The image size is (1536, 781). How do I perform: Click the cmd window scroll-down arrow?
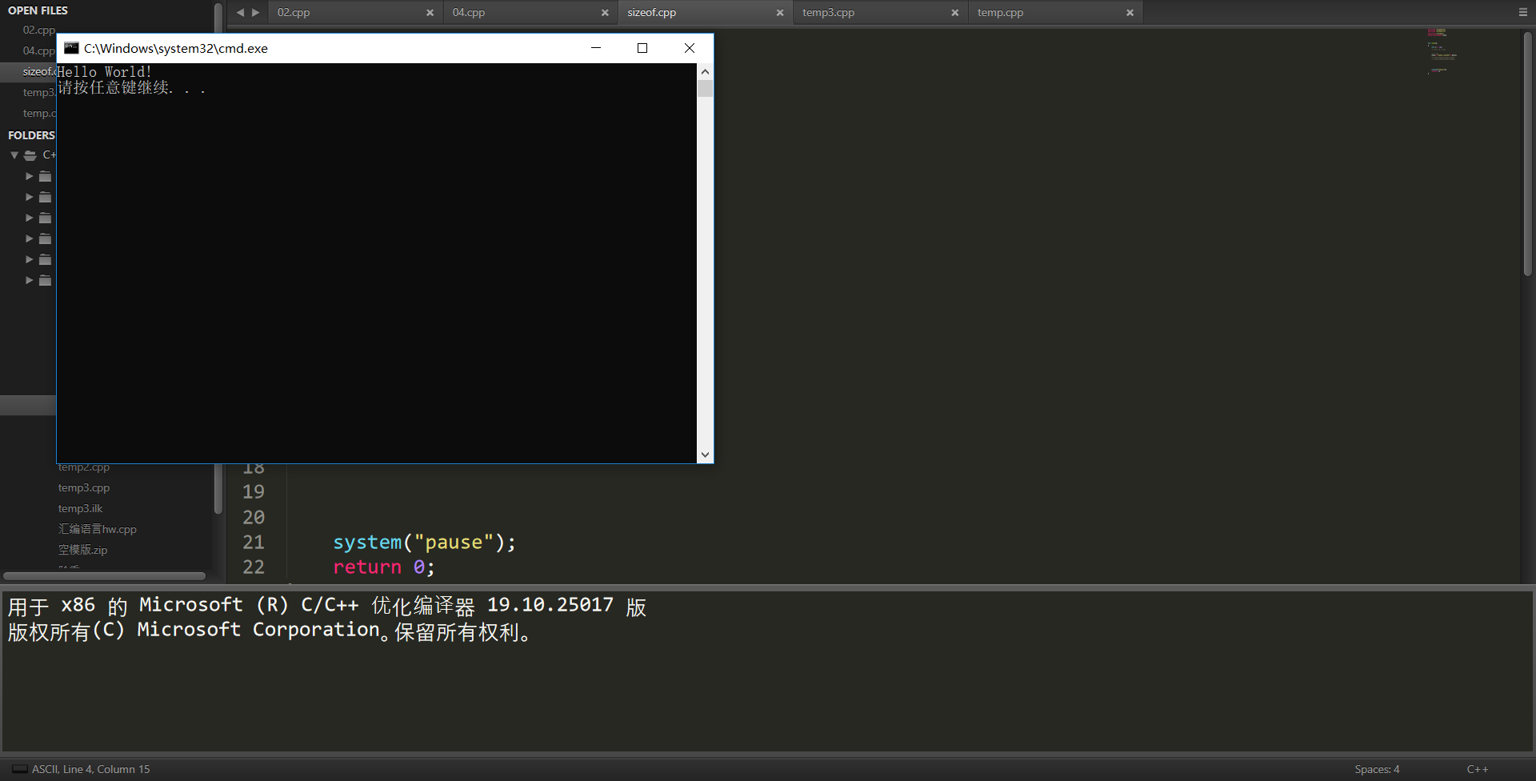[x=705, y=455]
